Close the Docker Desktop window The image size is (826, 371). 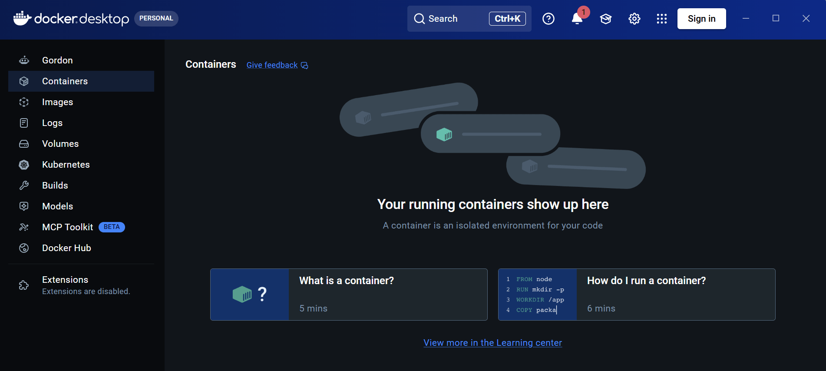point(806,19)
